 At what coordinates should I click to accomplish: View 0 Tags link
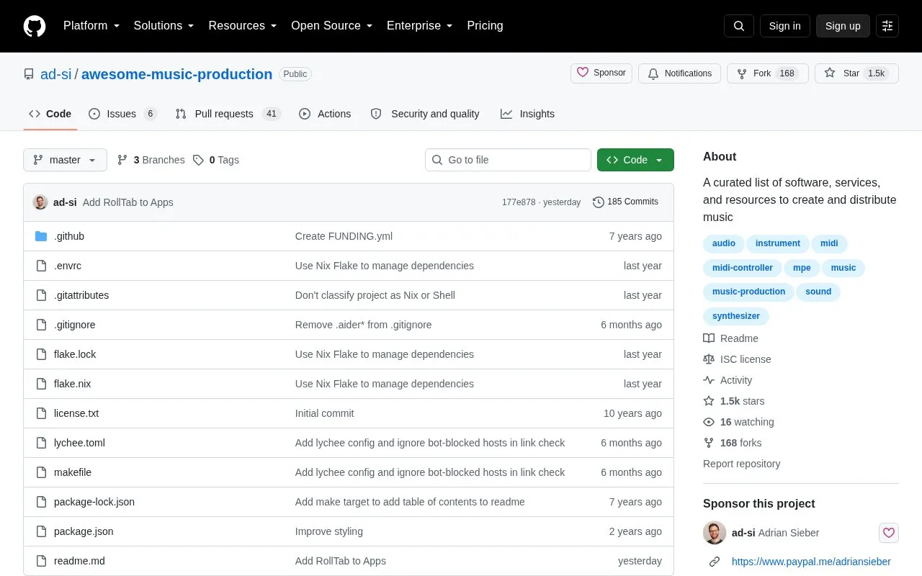(x=216, y=160)
